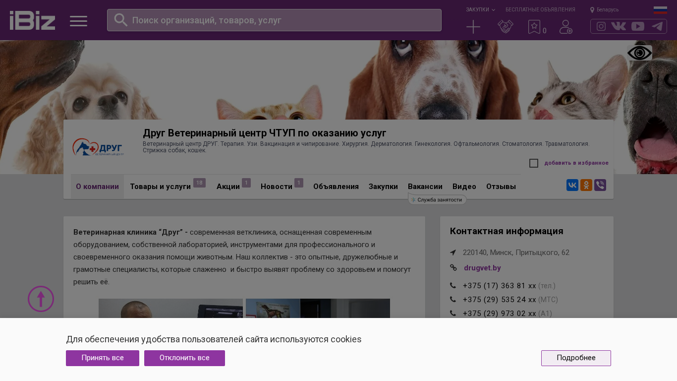The image size is (677, 381).
Task: Click MTS phone +375 (29) 535 24 xx
Action: 500,300
